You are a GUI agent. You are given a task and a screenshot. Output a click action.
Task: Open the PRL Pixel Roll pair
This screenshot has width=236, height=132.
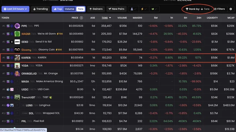tap(118, 121)
